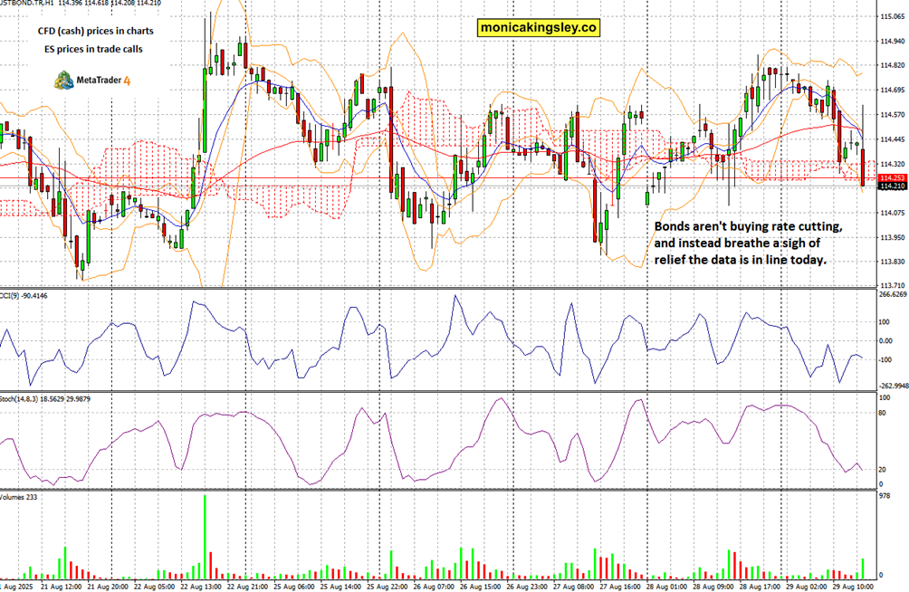This screenshot has width=909, height=592.
Task: Click the 113.710 price axis label
Action: tap(893, 285)
